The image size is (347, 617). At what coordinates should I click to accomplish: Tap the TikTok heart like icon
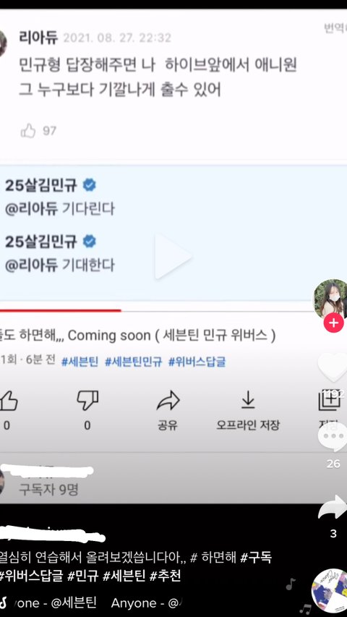point(333,367)
